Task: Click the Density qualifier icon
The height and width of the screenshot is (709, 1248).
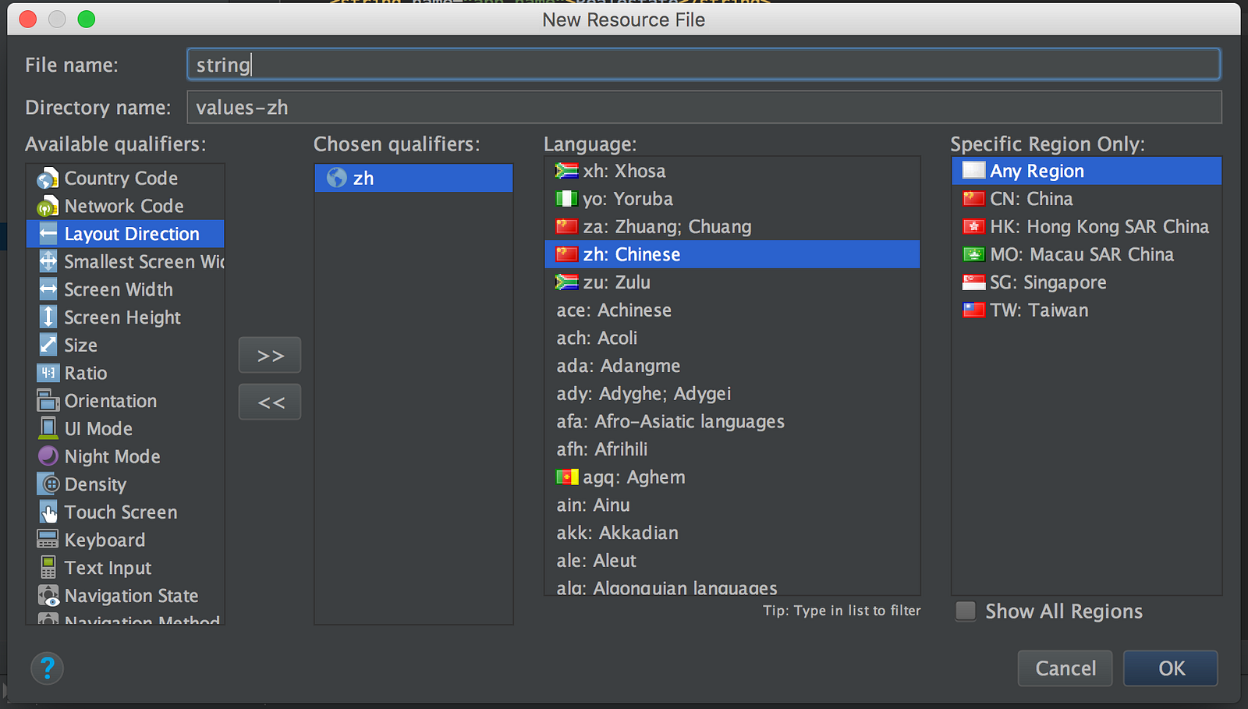Action: click(48, 484)
